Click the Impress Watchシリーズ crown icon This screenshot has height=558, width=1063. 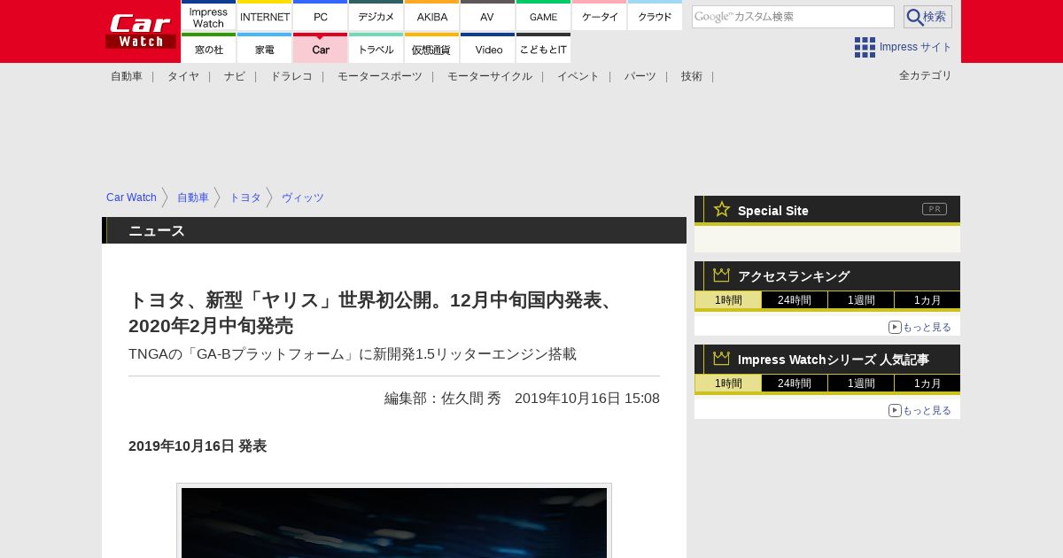tap(722, 359)
